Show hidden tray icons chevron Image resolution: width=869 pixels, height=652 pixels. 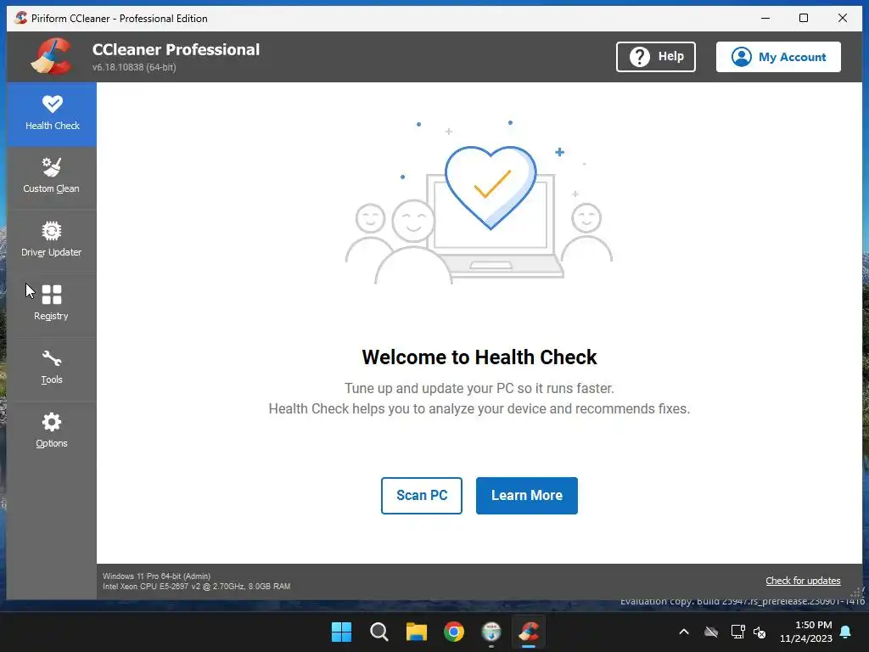tap(684, 632)
